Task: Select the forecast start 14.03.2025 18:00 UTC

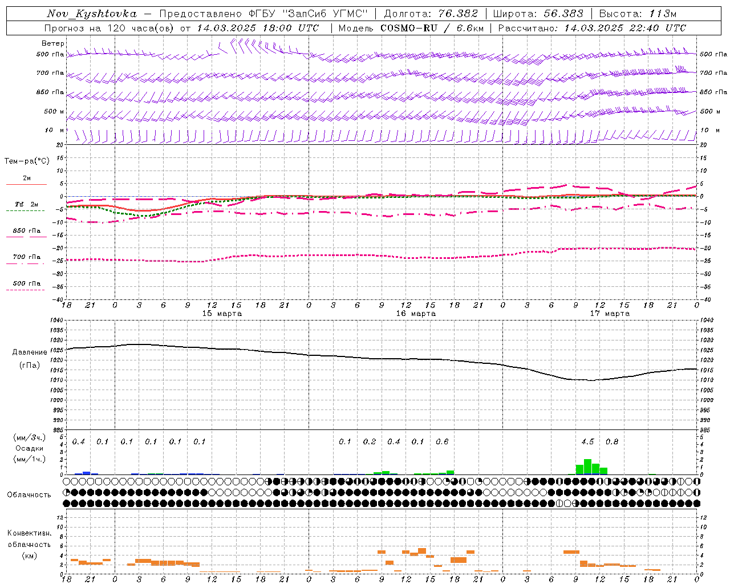Action: [x=258, y=28]
